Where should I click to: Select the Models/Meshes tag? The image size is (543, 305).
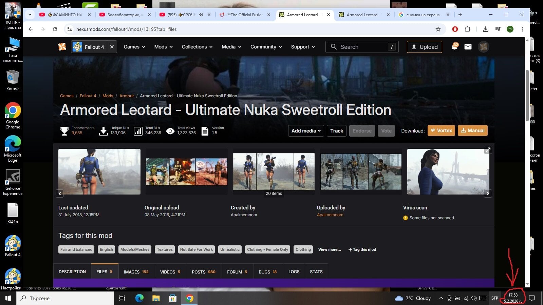coord(135,249)
